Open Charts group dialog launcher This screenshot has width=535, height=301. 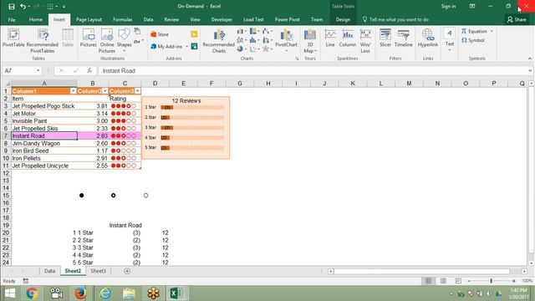pos(297,59)
